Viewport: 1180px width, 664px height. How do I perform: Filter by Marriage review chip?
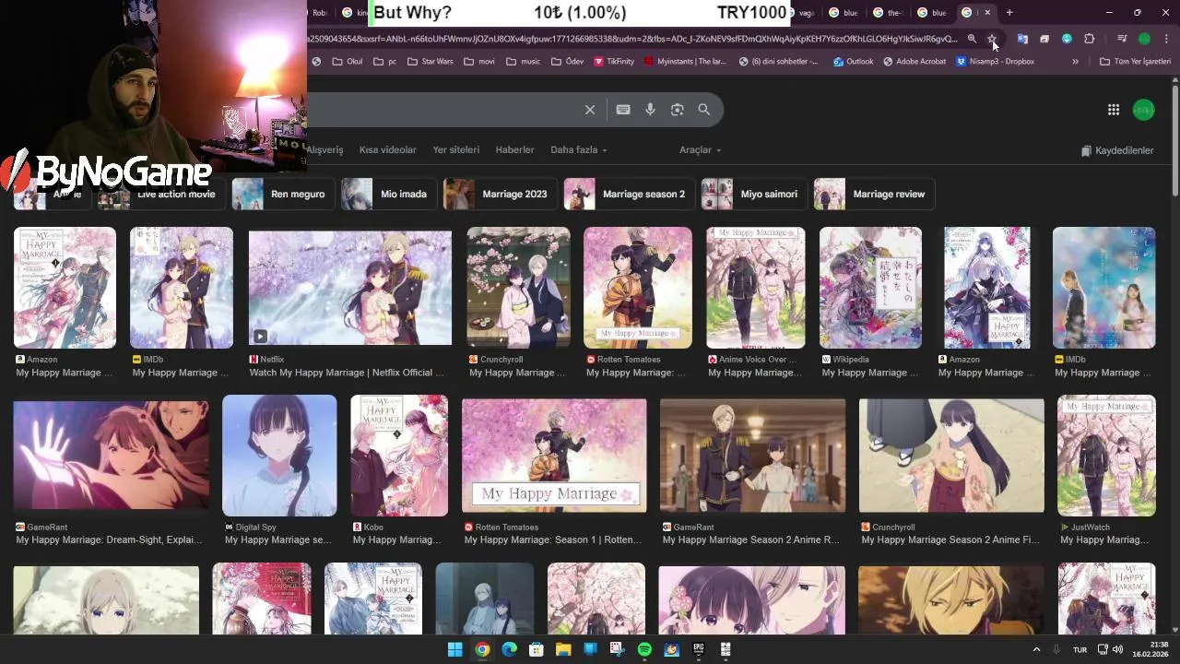pos(875,194)
